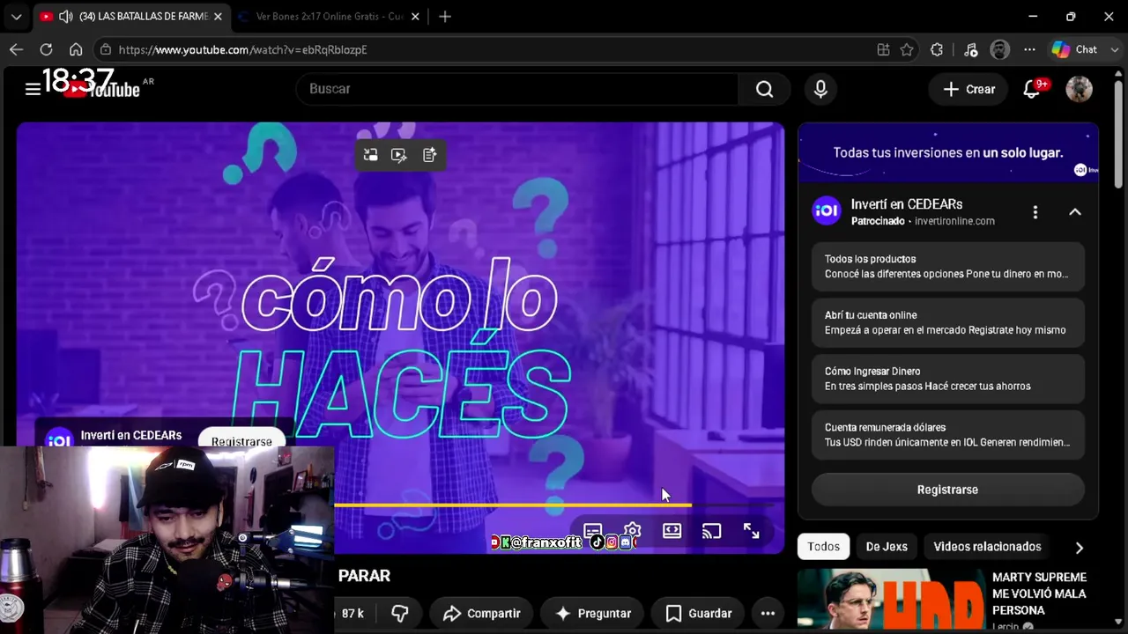Open the browser profile avatar
The height and width of the screenshot is (634, 1128).
999,50
